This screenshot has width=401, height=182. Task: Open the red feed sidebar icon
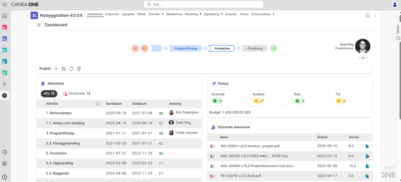click(5, 27)
